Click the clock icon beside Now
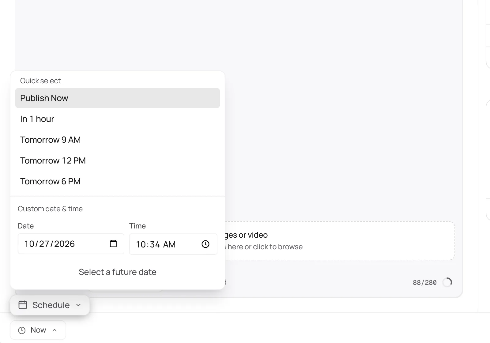490x343 pixels. tap(22, 330)
